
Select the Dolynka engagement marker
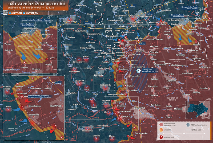pyautogui.click(x=93, y=101)
